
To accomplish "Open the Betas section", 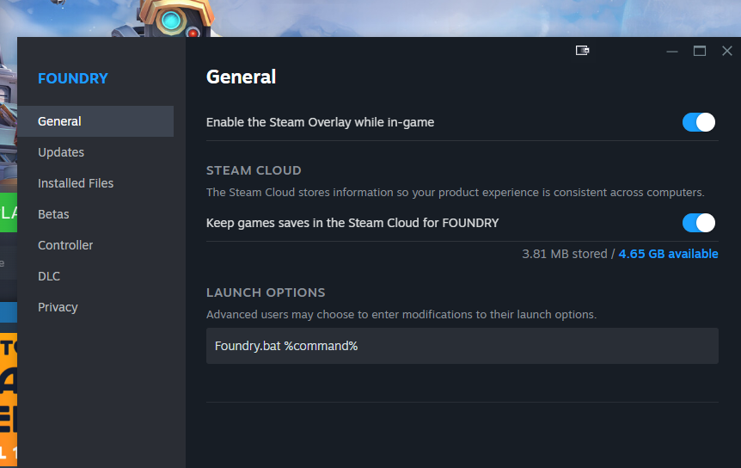I will [53, 214].
